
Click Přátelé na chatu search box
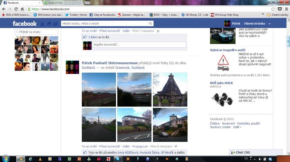click(36, 32)
